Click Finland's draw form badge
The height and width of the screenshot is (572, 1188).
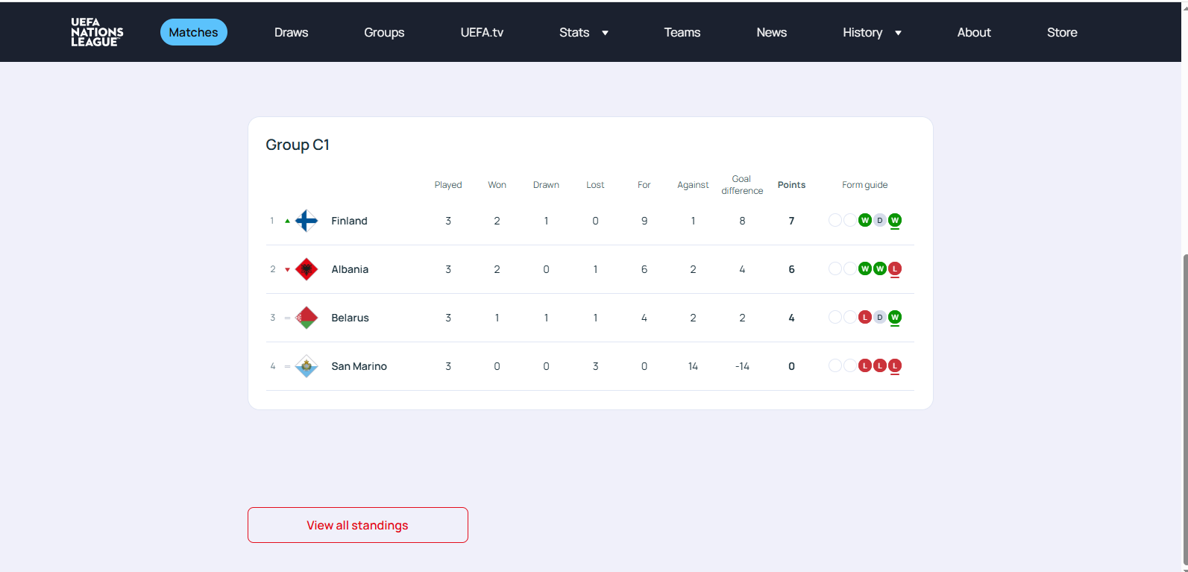(880, 220)
